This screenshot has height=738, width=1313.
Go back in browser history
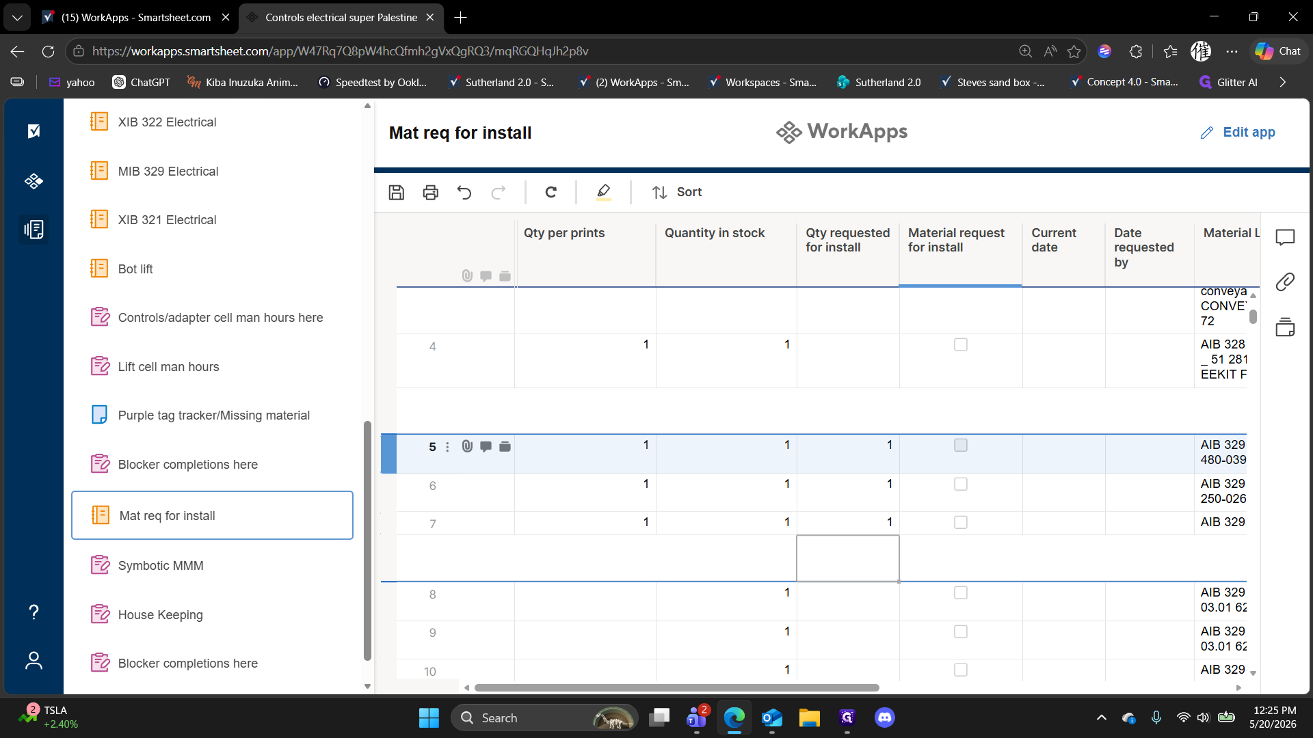pos(18,51)
